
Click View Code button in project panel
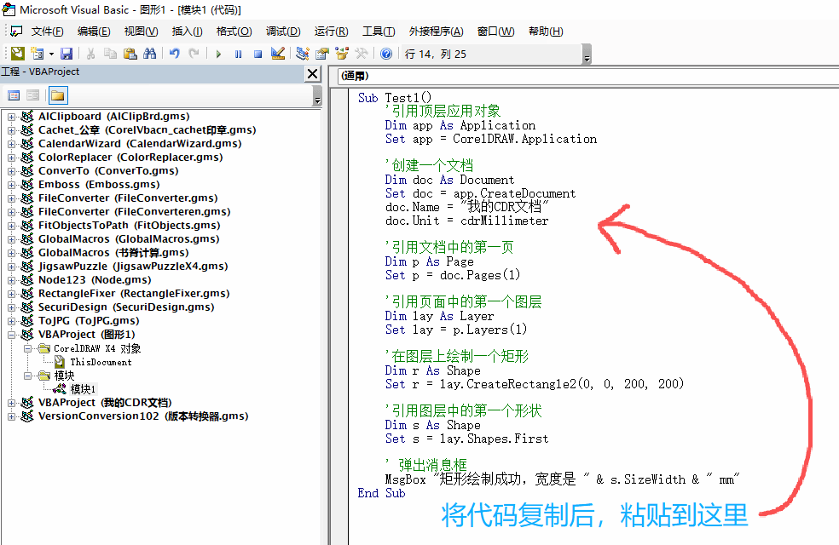click(x=14, y=95)
